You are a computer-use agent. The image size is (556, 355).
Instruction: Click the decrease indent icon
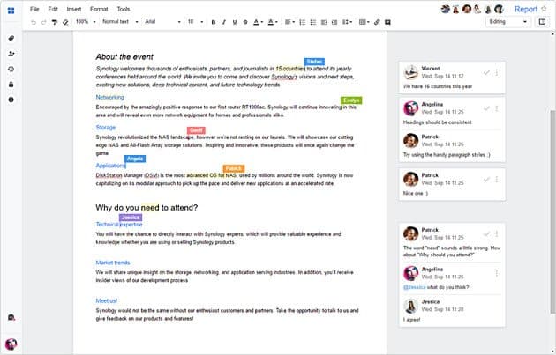coord(324,22)
